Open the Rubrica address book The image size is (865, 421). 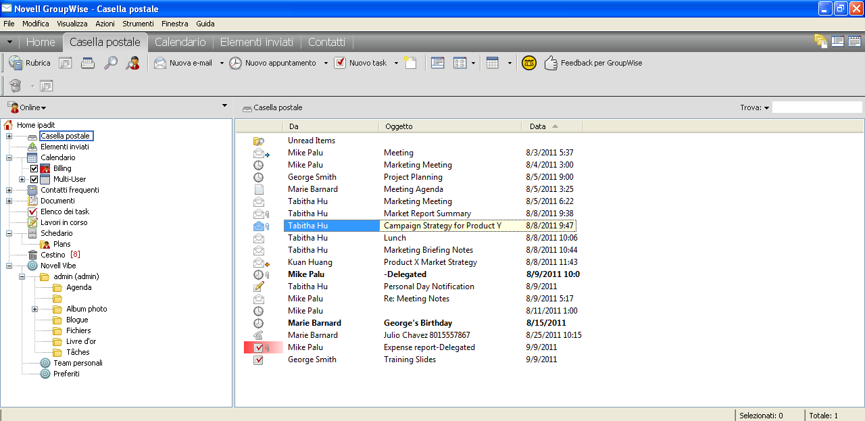point(30,63)
